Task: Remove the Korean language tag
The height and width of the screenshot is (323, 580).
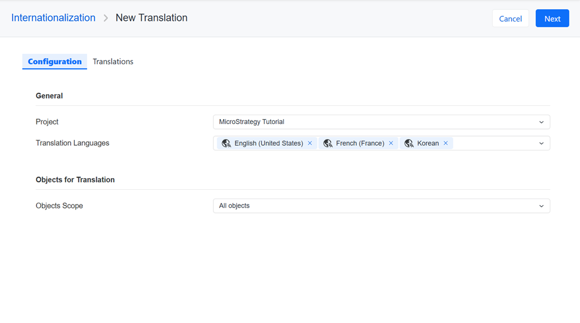Action: [445, 143]
